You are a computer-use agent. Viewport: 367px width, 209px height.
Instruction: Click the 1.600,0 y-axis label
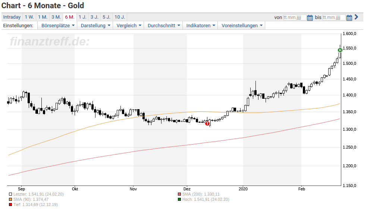(349, 34)
